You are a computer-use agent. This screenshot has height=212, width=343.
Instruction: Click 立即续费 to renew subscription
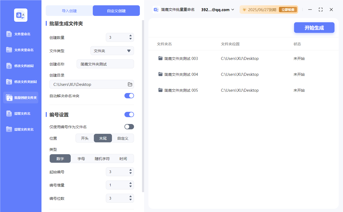(x=288, y=9)
